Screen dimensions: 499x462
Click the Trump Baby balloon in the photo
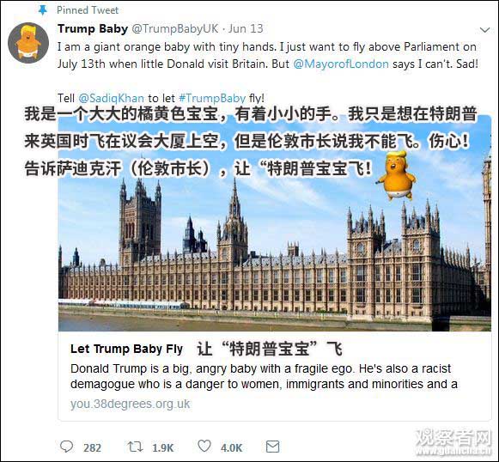tap(396, 175)
